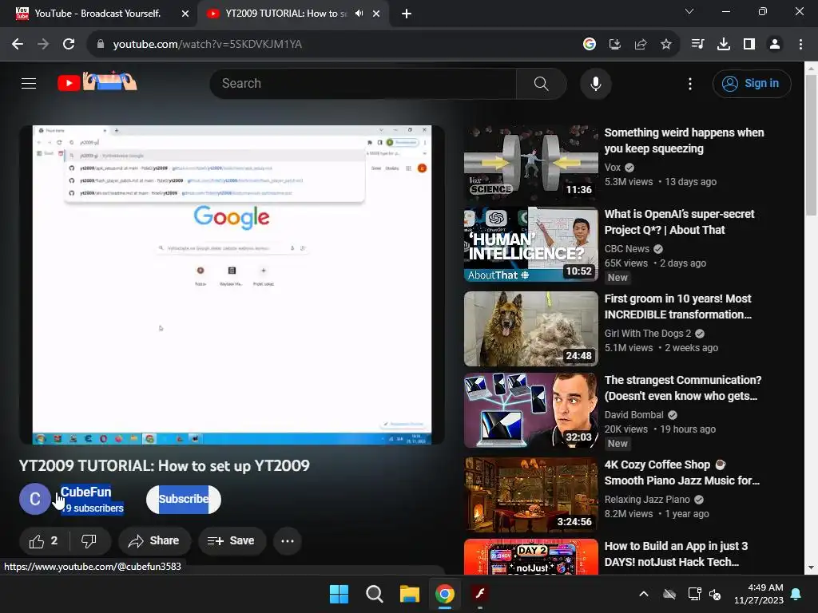Image resolution: width=818 pixels, height=613 pixels.
Task: Click the CubeFun channel avatar
Action: (x=35, y=499)
